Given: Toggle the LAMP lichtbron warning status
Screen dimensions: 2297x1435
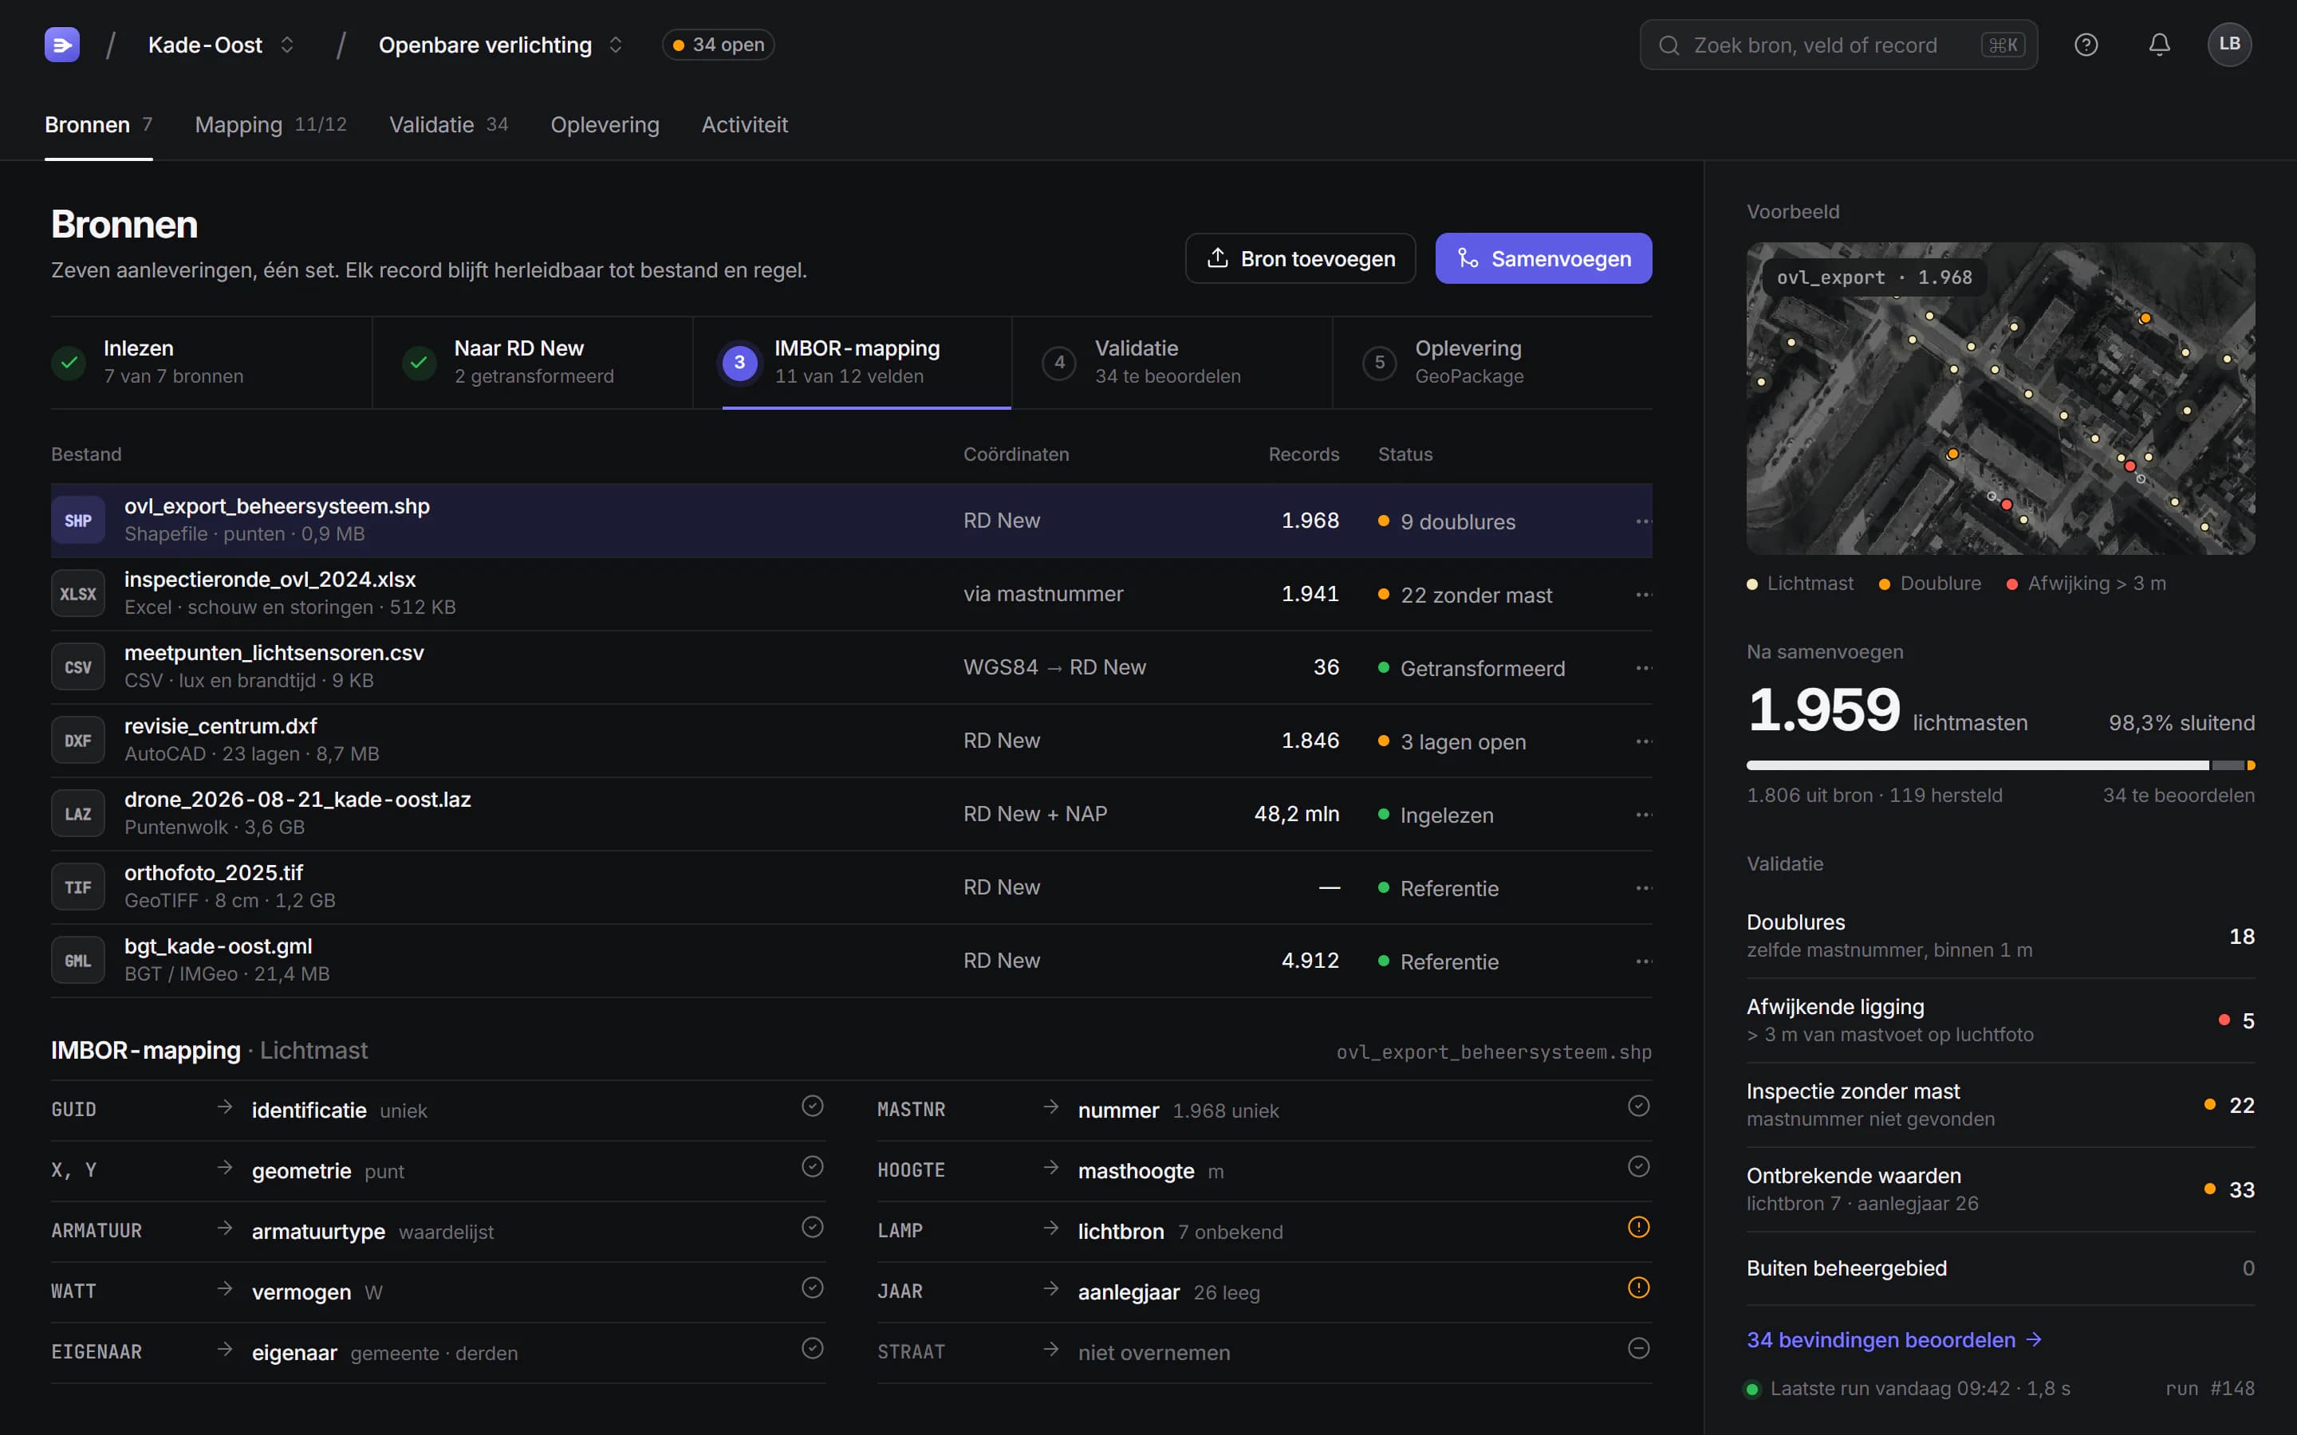Looking at the screenshot, I should (x=1638, y=1227).
